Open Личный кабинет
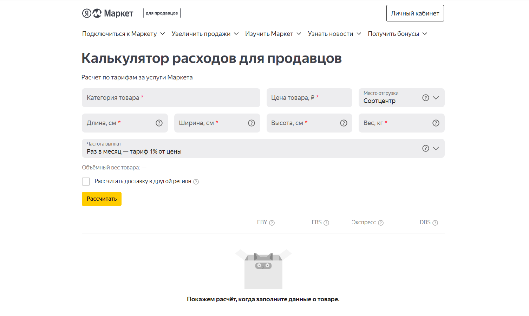 coord(415,13)
